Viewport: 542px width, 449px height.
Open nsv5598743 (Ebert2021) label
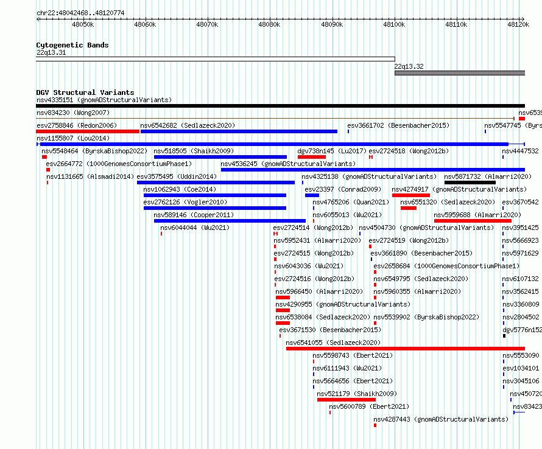pyautogui.click(x=353, y=356)
